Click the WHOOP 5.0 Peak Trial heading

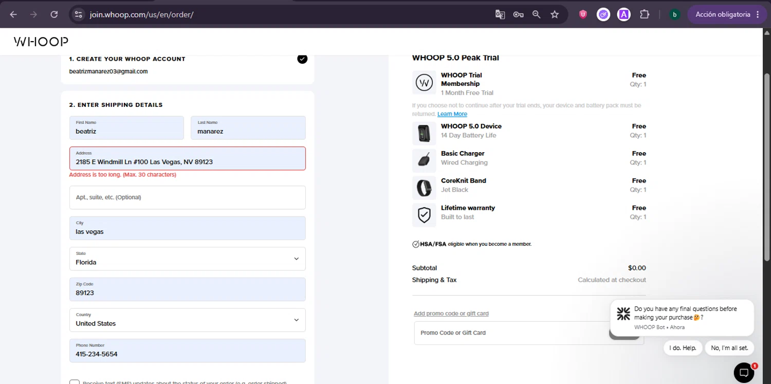(x=455, y=58)
